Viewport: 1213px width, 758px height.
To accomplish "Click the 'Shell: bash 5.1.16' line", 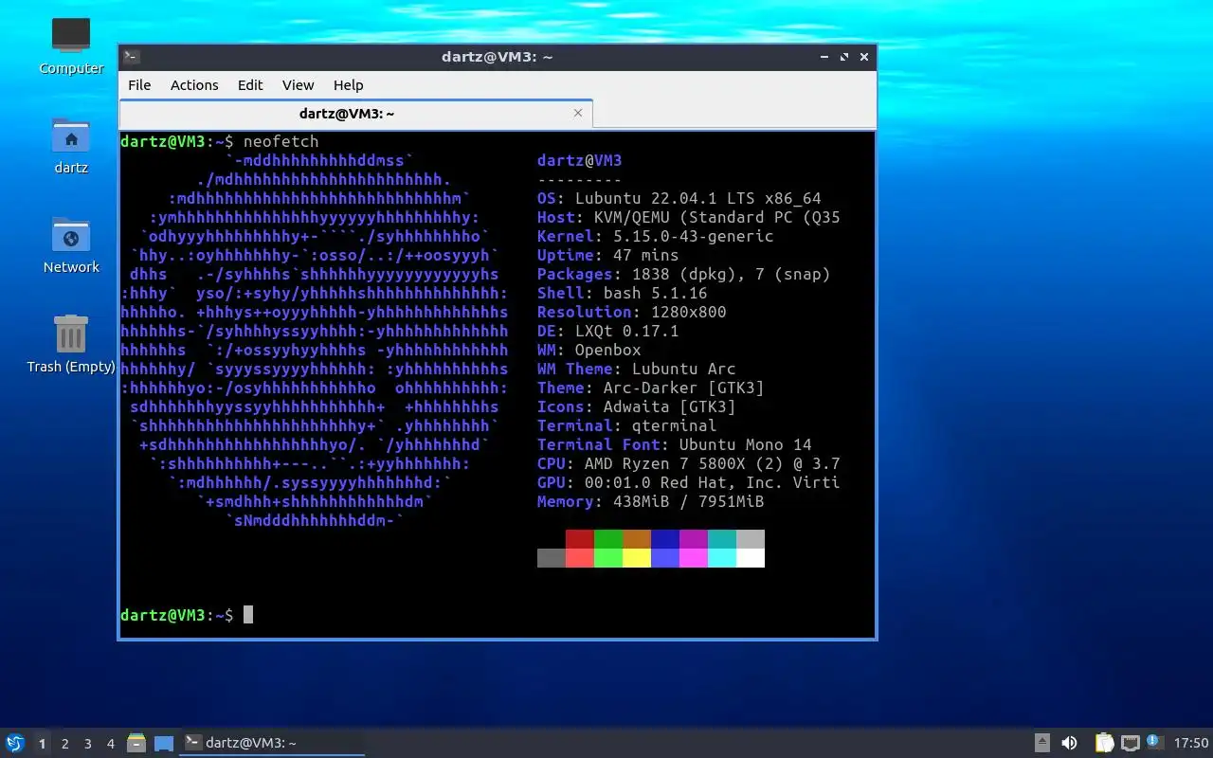I will click(623, 293).
